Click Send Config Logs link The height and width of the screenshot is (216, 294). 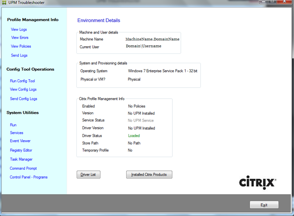pyautogui.click(x=24, y=99)
